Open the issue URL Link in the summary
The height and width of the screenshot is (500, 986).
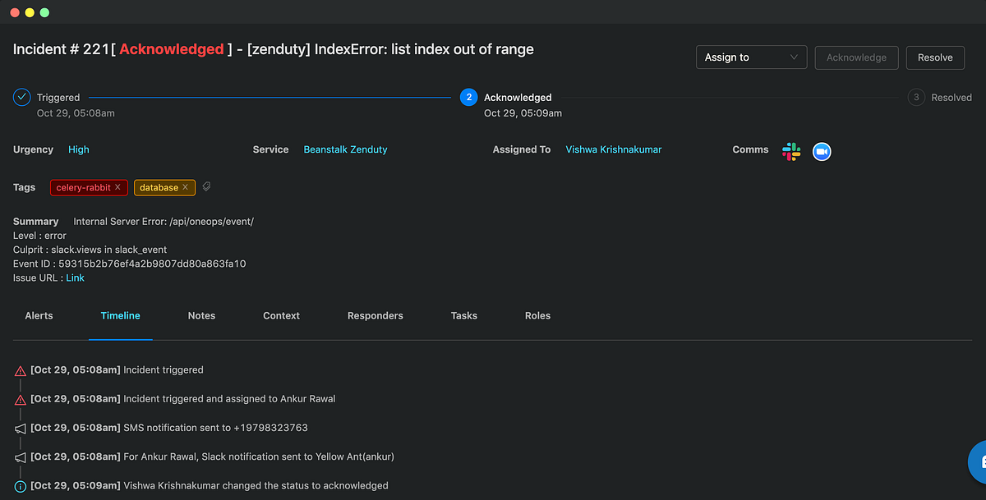(75, 277)
